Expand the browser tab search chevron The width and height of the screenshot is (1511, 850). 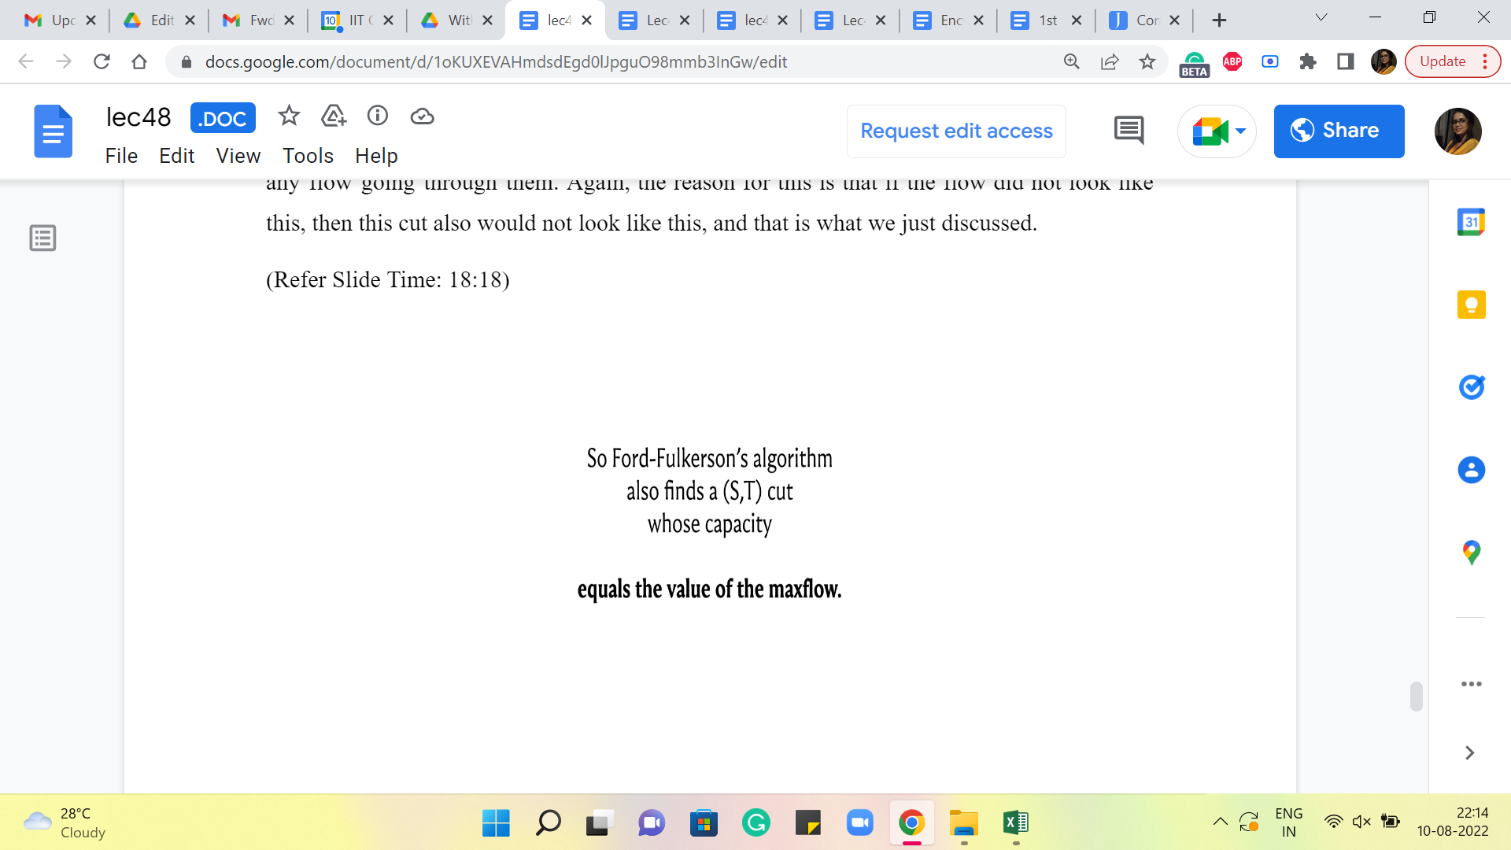coord(1321,19)
